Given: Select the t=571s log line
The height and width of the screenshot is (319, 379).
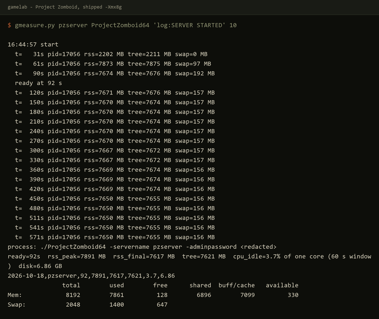Looking at the screenshot, I should click(x=115, y=237).
